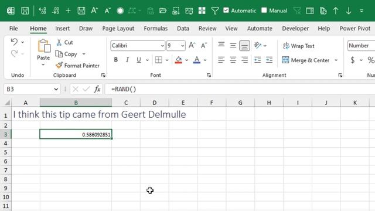
Task: Switch to the Insert tab
Action: pos(63,29)
